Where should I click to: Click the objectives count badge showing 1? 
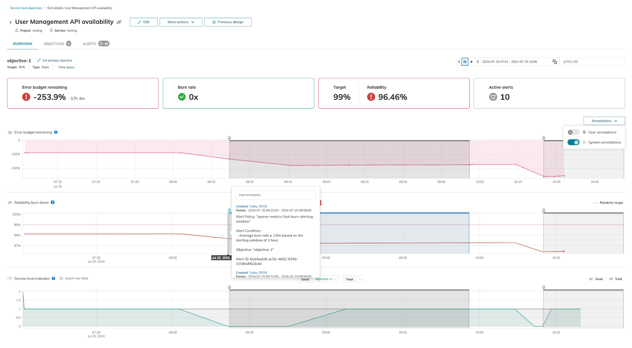(x=69, y=44)
